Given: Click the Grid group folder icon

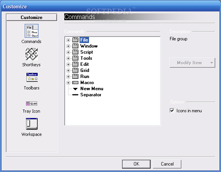Looking at the screenshot, I should pyautogui.click(x=75, y=70).
